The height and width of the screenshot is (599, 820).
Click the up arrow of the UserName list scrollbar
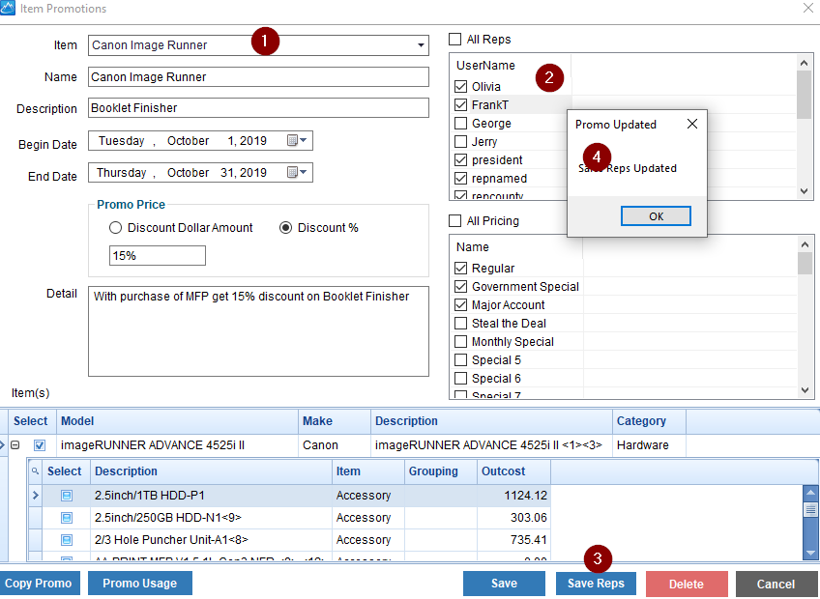click(x=805, y=63)
